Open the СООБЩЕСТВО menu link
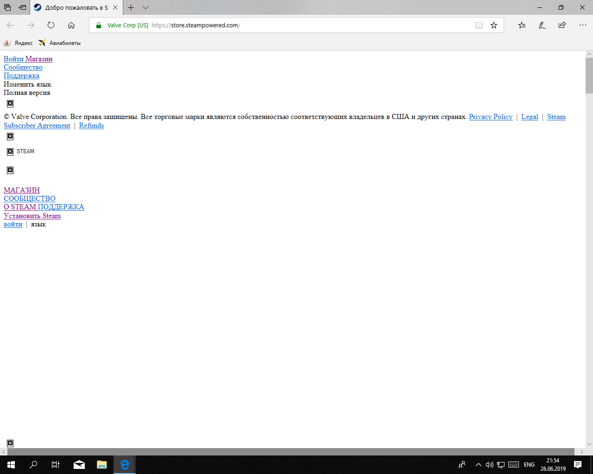 tap(30, 199)
